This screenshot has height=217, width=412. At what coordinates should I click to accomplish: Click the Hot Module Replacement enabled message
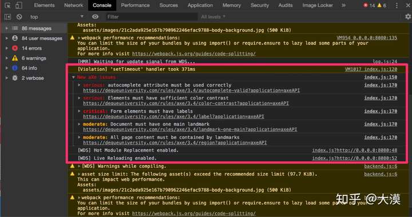[128, 150]
